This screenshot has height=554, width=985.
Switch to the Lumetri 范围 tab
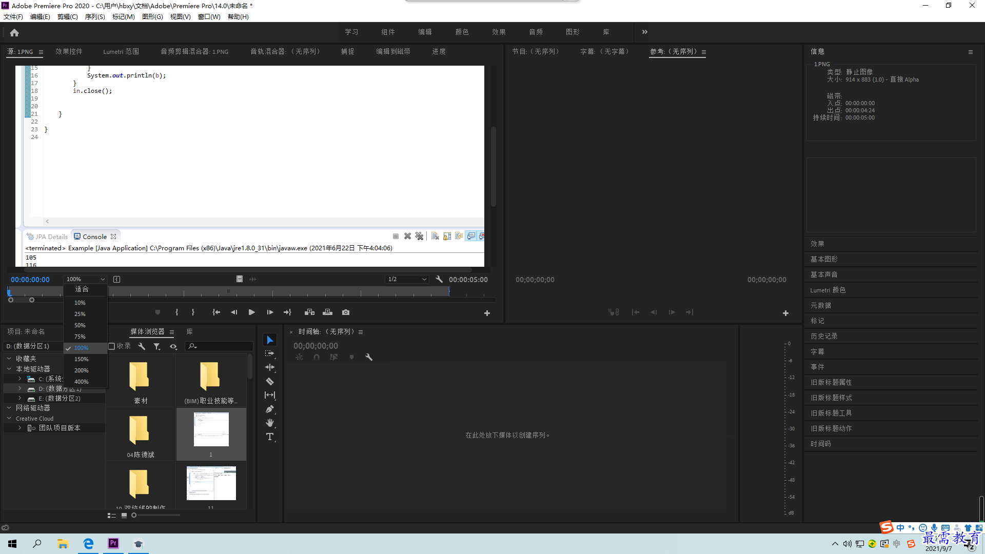[x=121, y=52]
